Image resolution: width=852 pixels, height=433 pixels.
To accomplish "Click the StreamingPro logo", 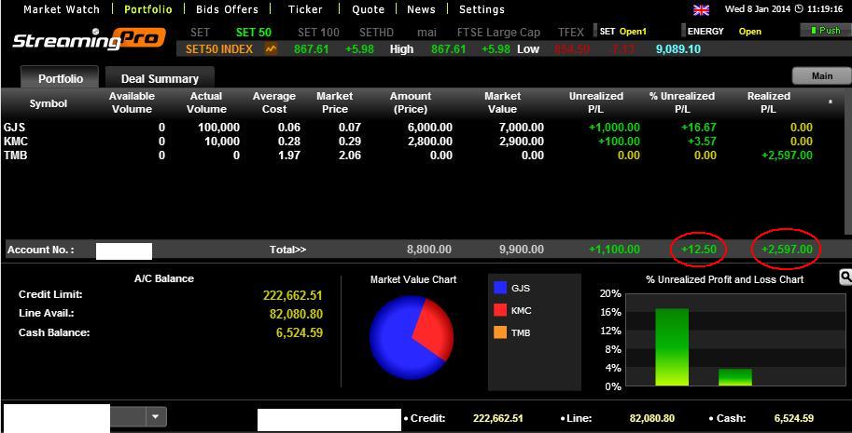I will [89, 39].
